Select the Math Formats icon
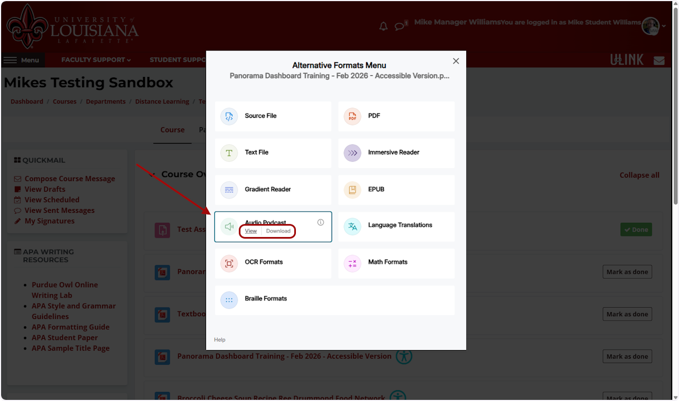Viewport: 679px width, 401px height. tap(353, 263)
